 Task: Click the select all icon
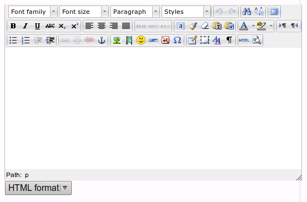tap(180, 26)
